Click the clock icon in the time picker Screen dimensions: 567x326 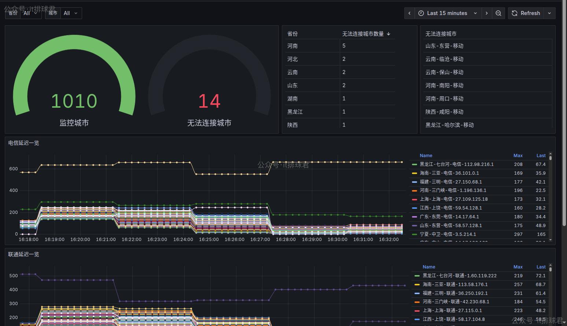click(x=421, y=13)
